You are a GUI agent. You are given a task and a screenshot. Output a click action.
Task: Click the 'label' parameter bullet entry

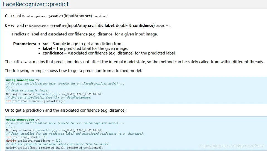[85, 48]
